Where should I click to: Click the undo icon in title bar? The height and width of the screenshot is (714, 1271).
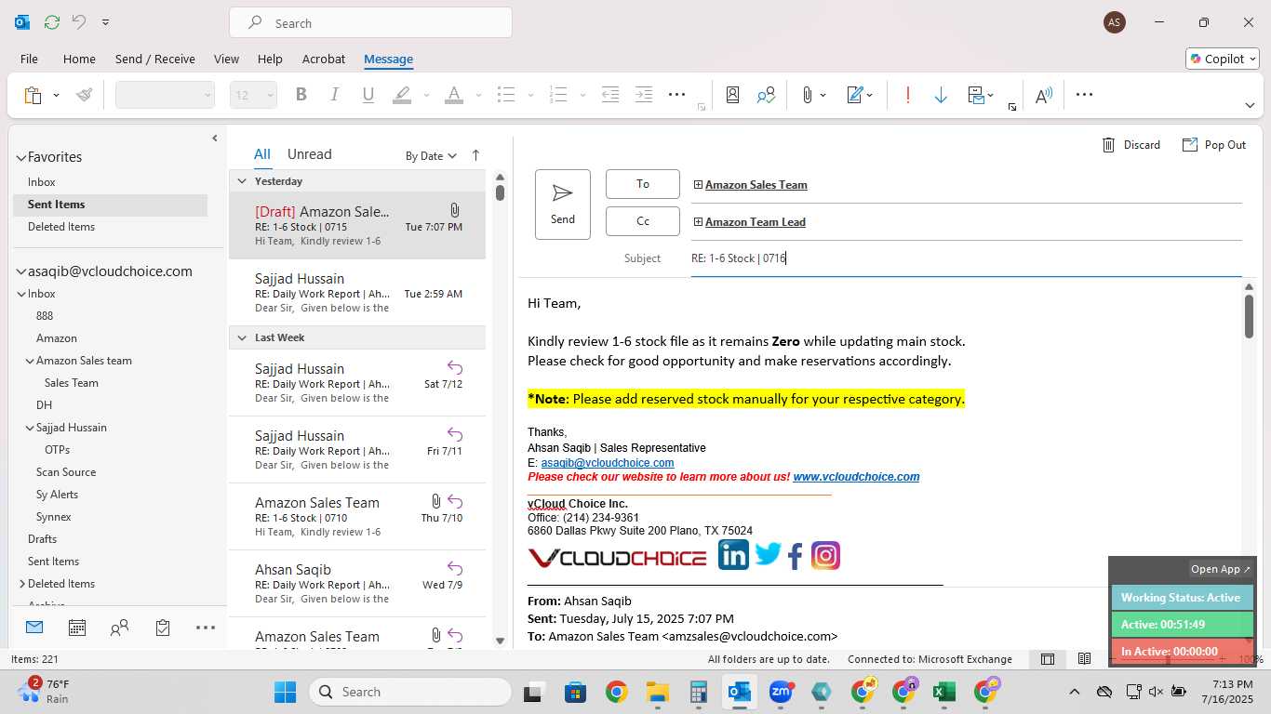79,22
